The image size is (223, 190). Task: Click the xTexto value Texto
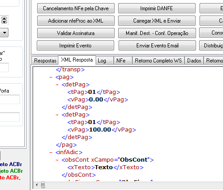[x=104, y=167]
